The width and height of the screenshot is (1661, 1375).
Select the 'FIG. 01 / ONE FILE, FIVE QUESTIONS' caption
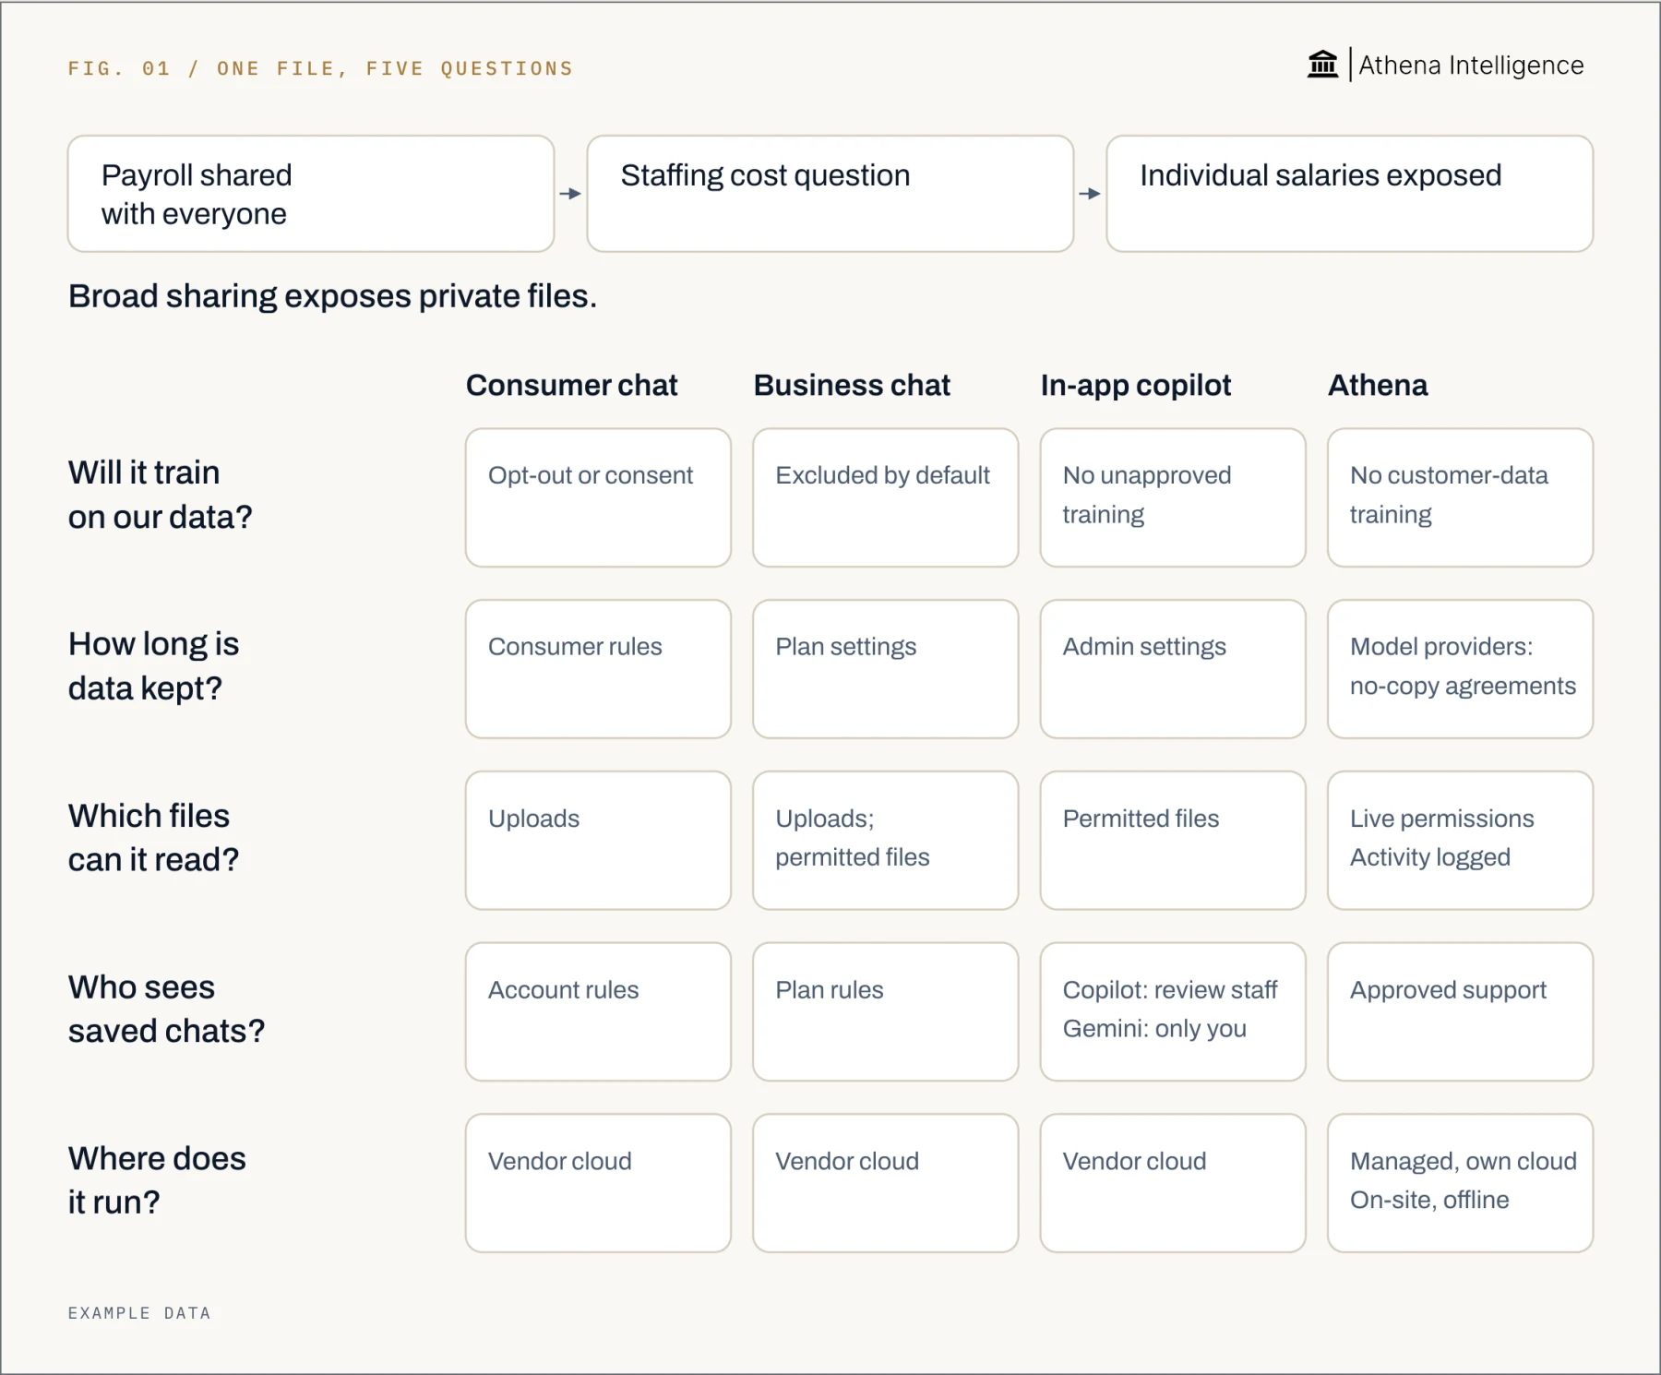point(320,68)
